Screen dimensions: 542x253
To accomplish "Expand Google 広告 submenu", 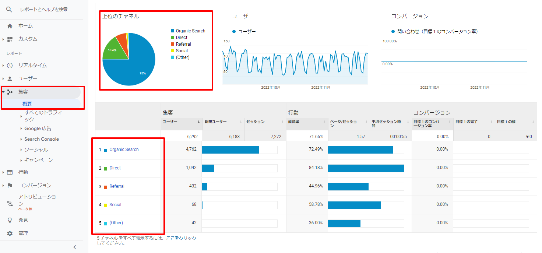I will pos(21,129).
